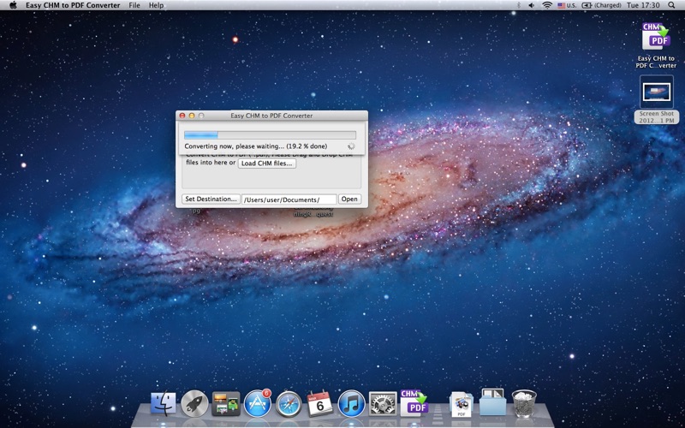Click the Open button beside destination path
Viewport: 685px width, 428px height.
pos(349,199)
